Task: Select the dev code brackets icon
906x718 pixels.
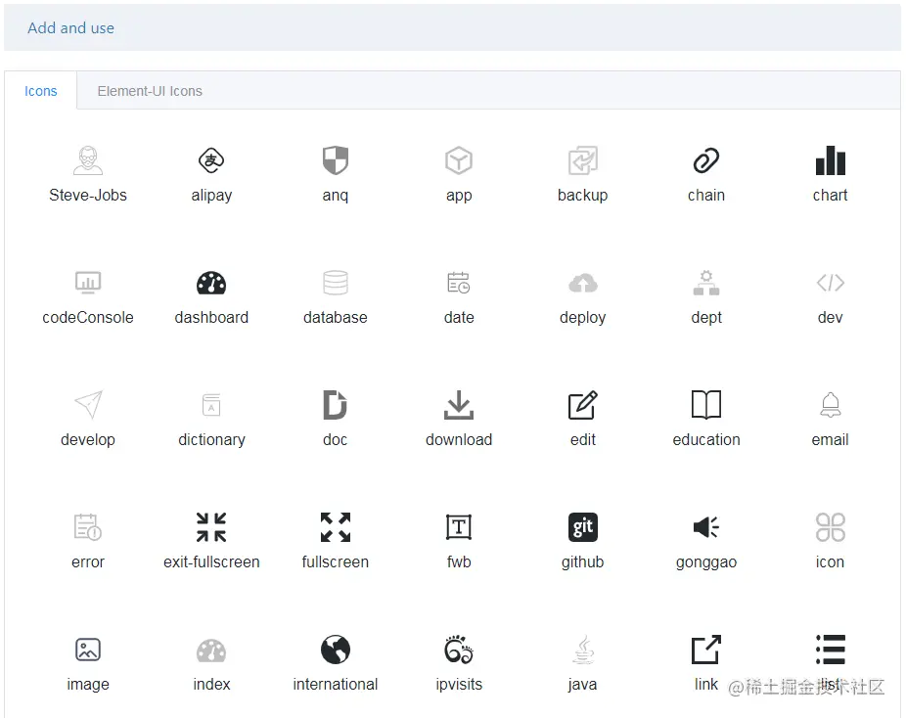Action: [831, 283]
